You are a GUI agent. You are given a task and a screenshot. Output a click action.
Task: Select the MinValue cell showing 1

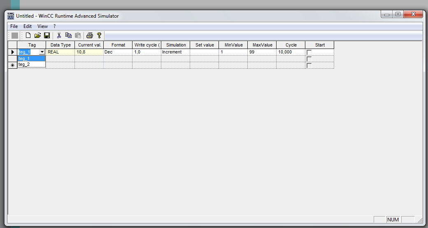click(233, 52)
